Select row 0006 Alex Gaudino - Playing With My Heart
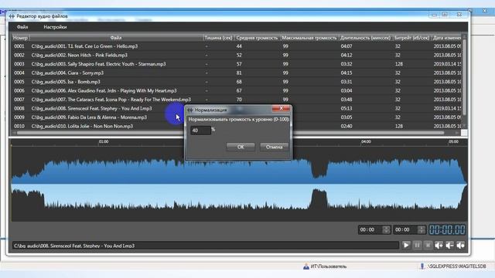Image resolution: width=495 pixels, height=278 pixels. [237, 91]
